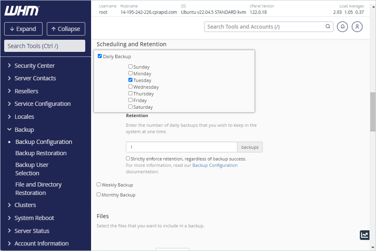Screen dimensions: 376x251
Task: Click the scrollbar down arrow
Action: coord(373,247)
